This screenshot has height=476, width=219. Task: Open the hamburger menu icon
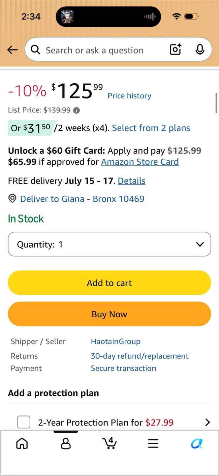pyautogui.click(x=153, y=444)
